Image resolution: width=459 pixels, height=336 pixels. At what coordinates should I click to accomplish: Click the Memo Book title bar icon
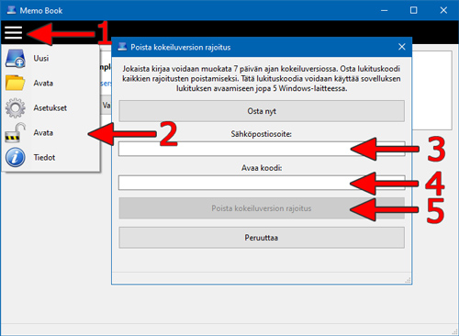coord(11,10)
